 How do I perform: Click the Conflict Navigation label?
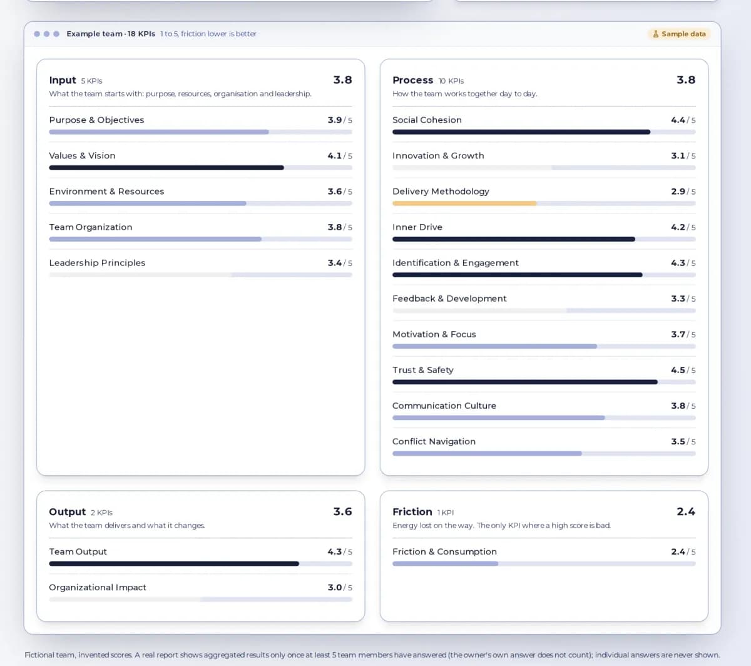pyautogui.click(x=434, y=441)
